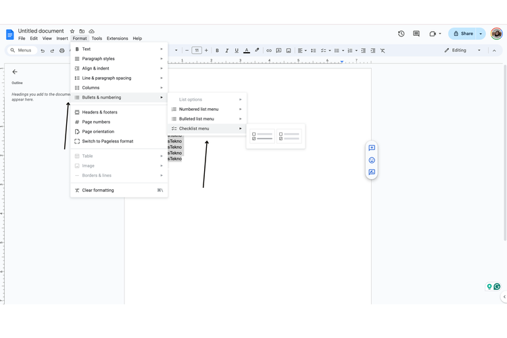Image resolution: width=507 pixels, height=338 pixels.
Task: Open version history clock icon
Action: click(x=401, y=34)
